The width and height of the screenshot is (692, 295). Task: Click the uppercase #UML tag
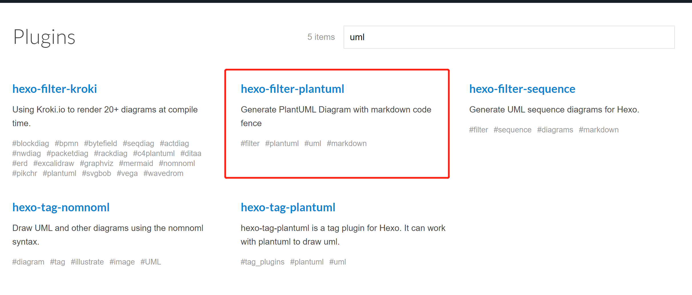(x=151, y=262)
